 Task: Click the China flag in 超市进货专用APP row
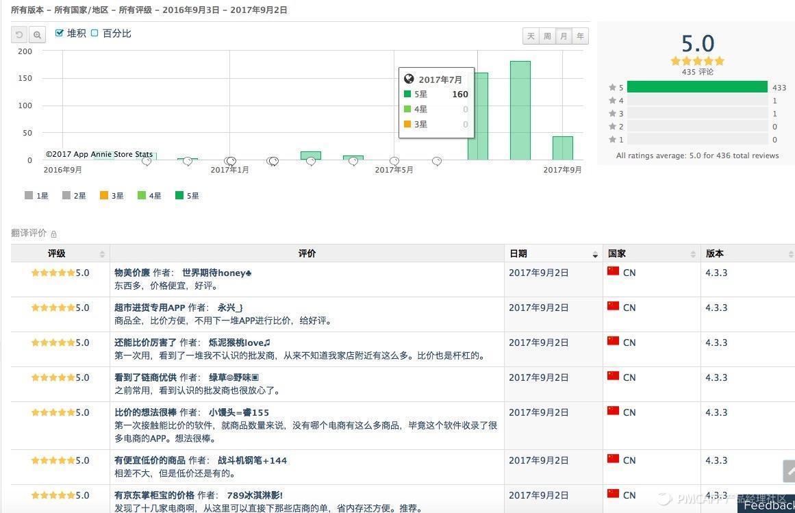(x=613, y=306)
